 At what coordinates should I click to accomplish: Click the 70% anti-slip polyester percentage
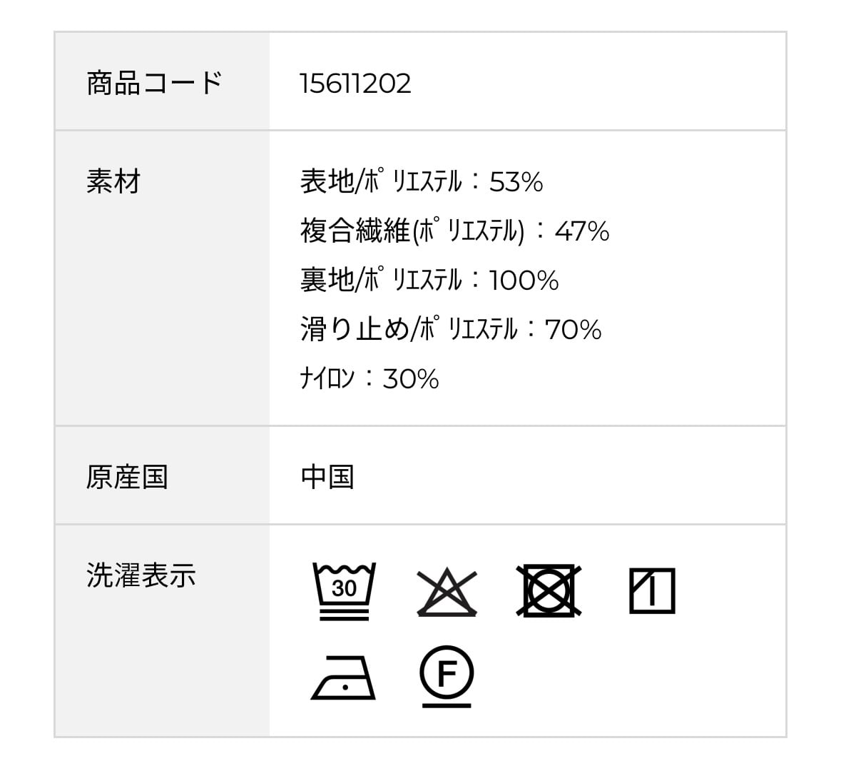tap(573, 331)
